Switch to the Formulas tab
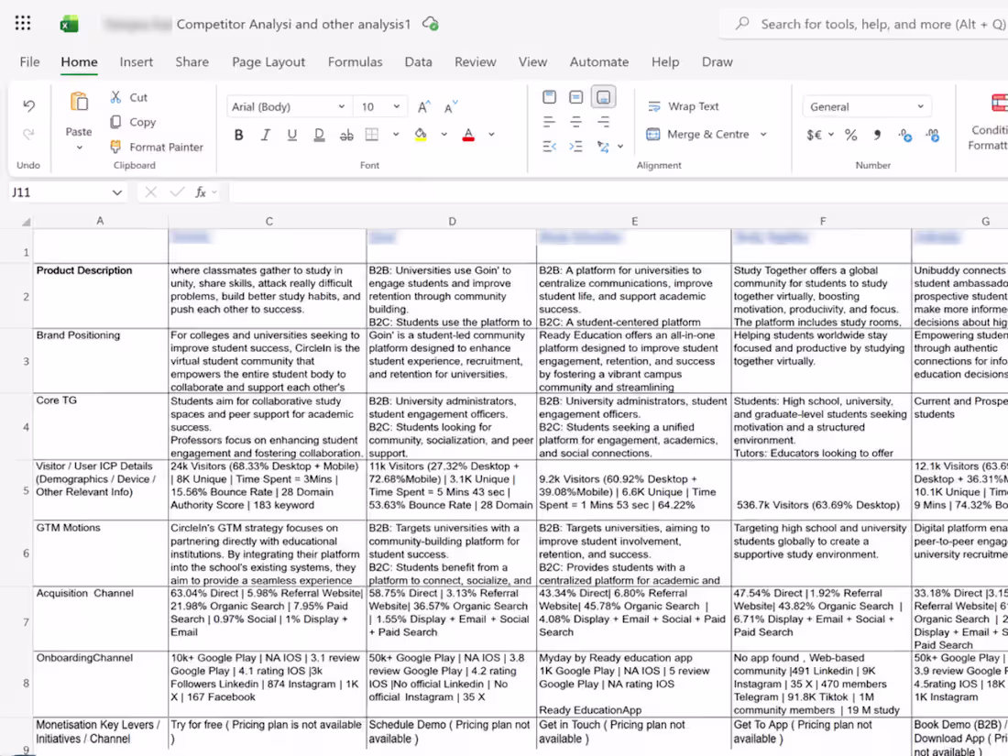1008x756 pixels. 355,61
